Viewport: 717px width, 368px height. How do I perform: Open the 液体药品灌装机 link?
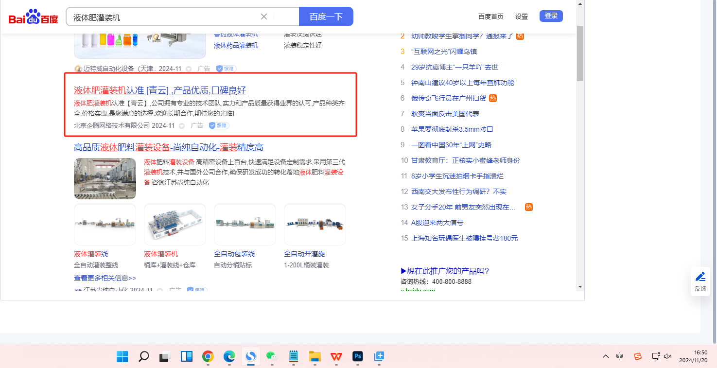236,45
